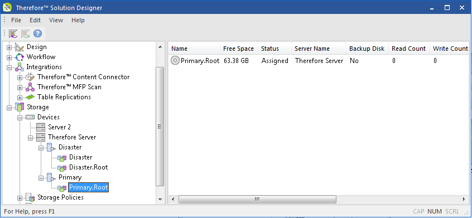
Task: Click the list horizontal scrollbar thumb
Action: click(x=257, y=200)
